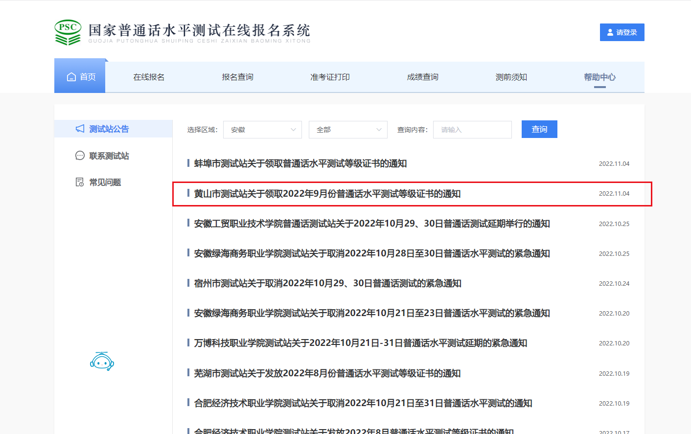Screen dimensions: 691x434
Task: Click the document icon for 常见问题
Action: [x=80, y=182]
